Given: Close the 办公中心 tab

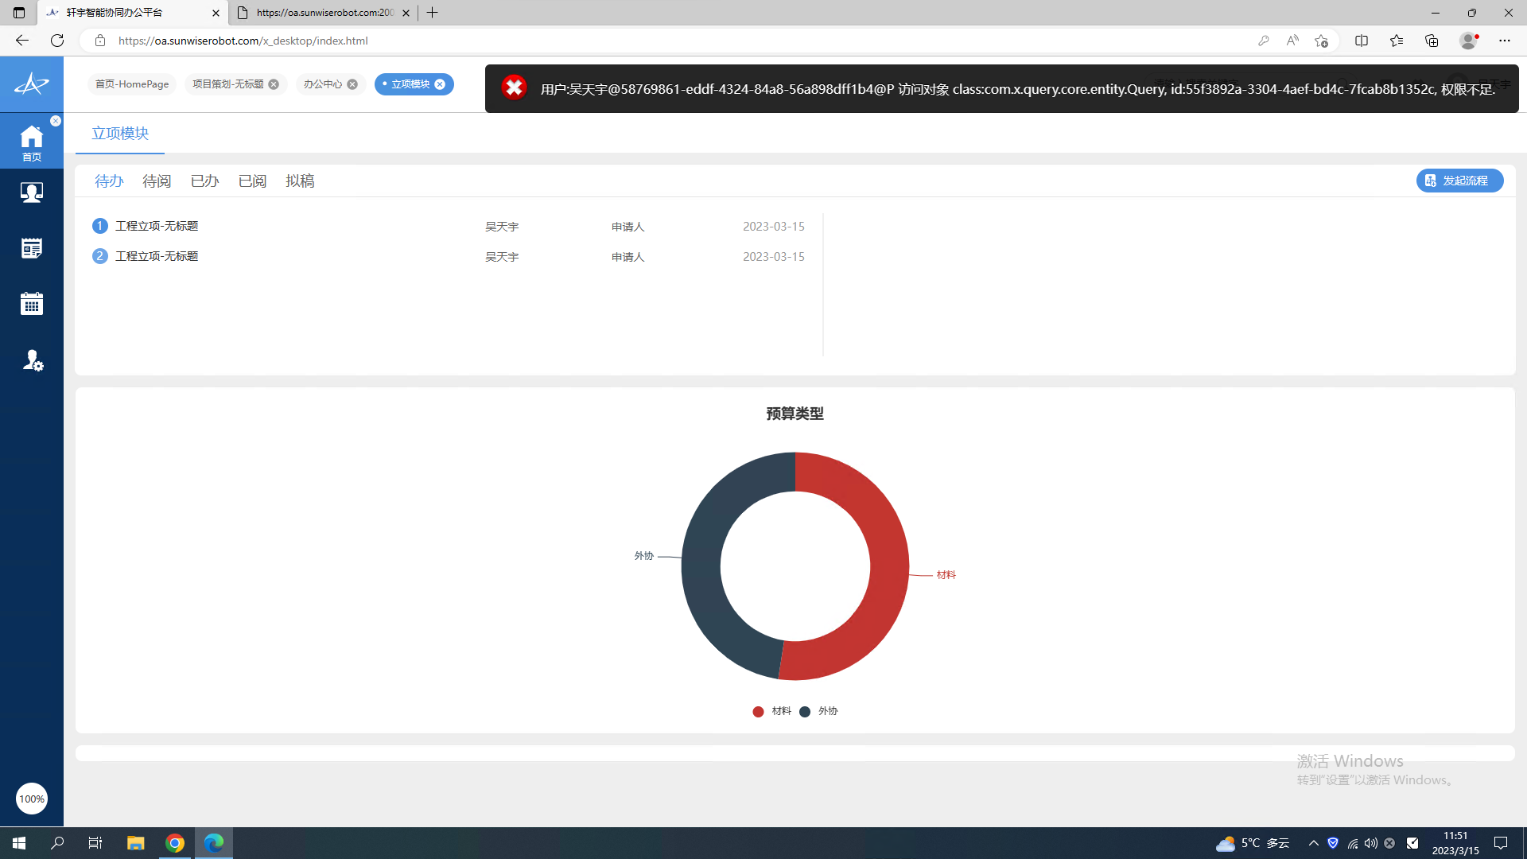Looking at the screenshot, I should pos(352,84).
